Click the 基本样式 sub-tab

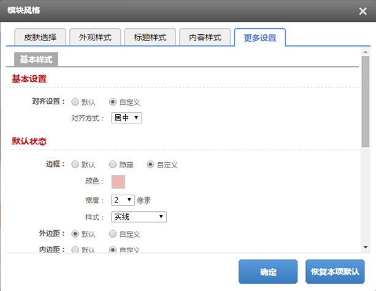click(36, 60)
